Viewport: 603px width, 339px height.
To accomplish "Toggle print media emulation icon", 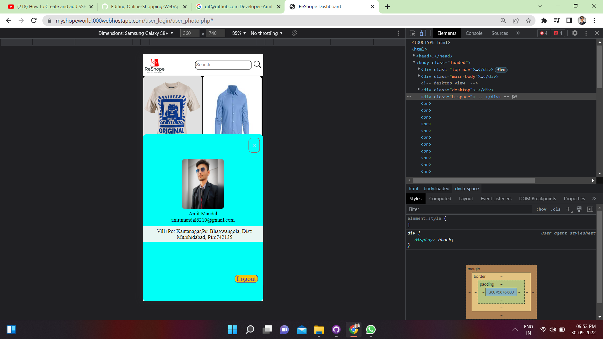I will pyautogui.click(x=579, y=209).
